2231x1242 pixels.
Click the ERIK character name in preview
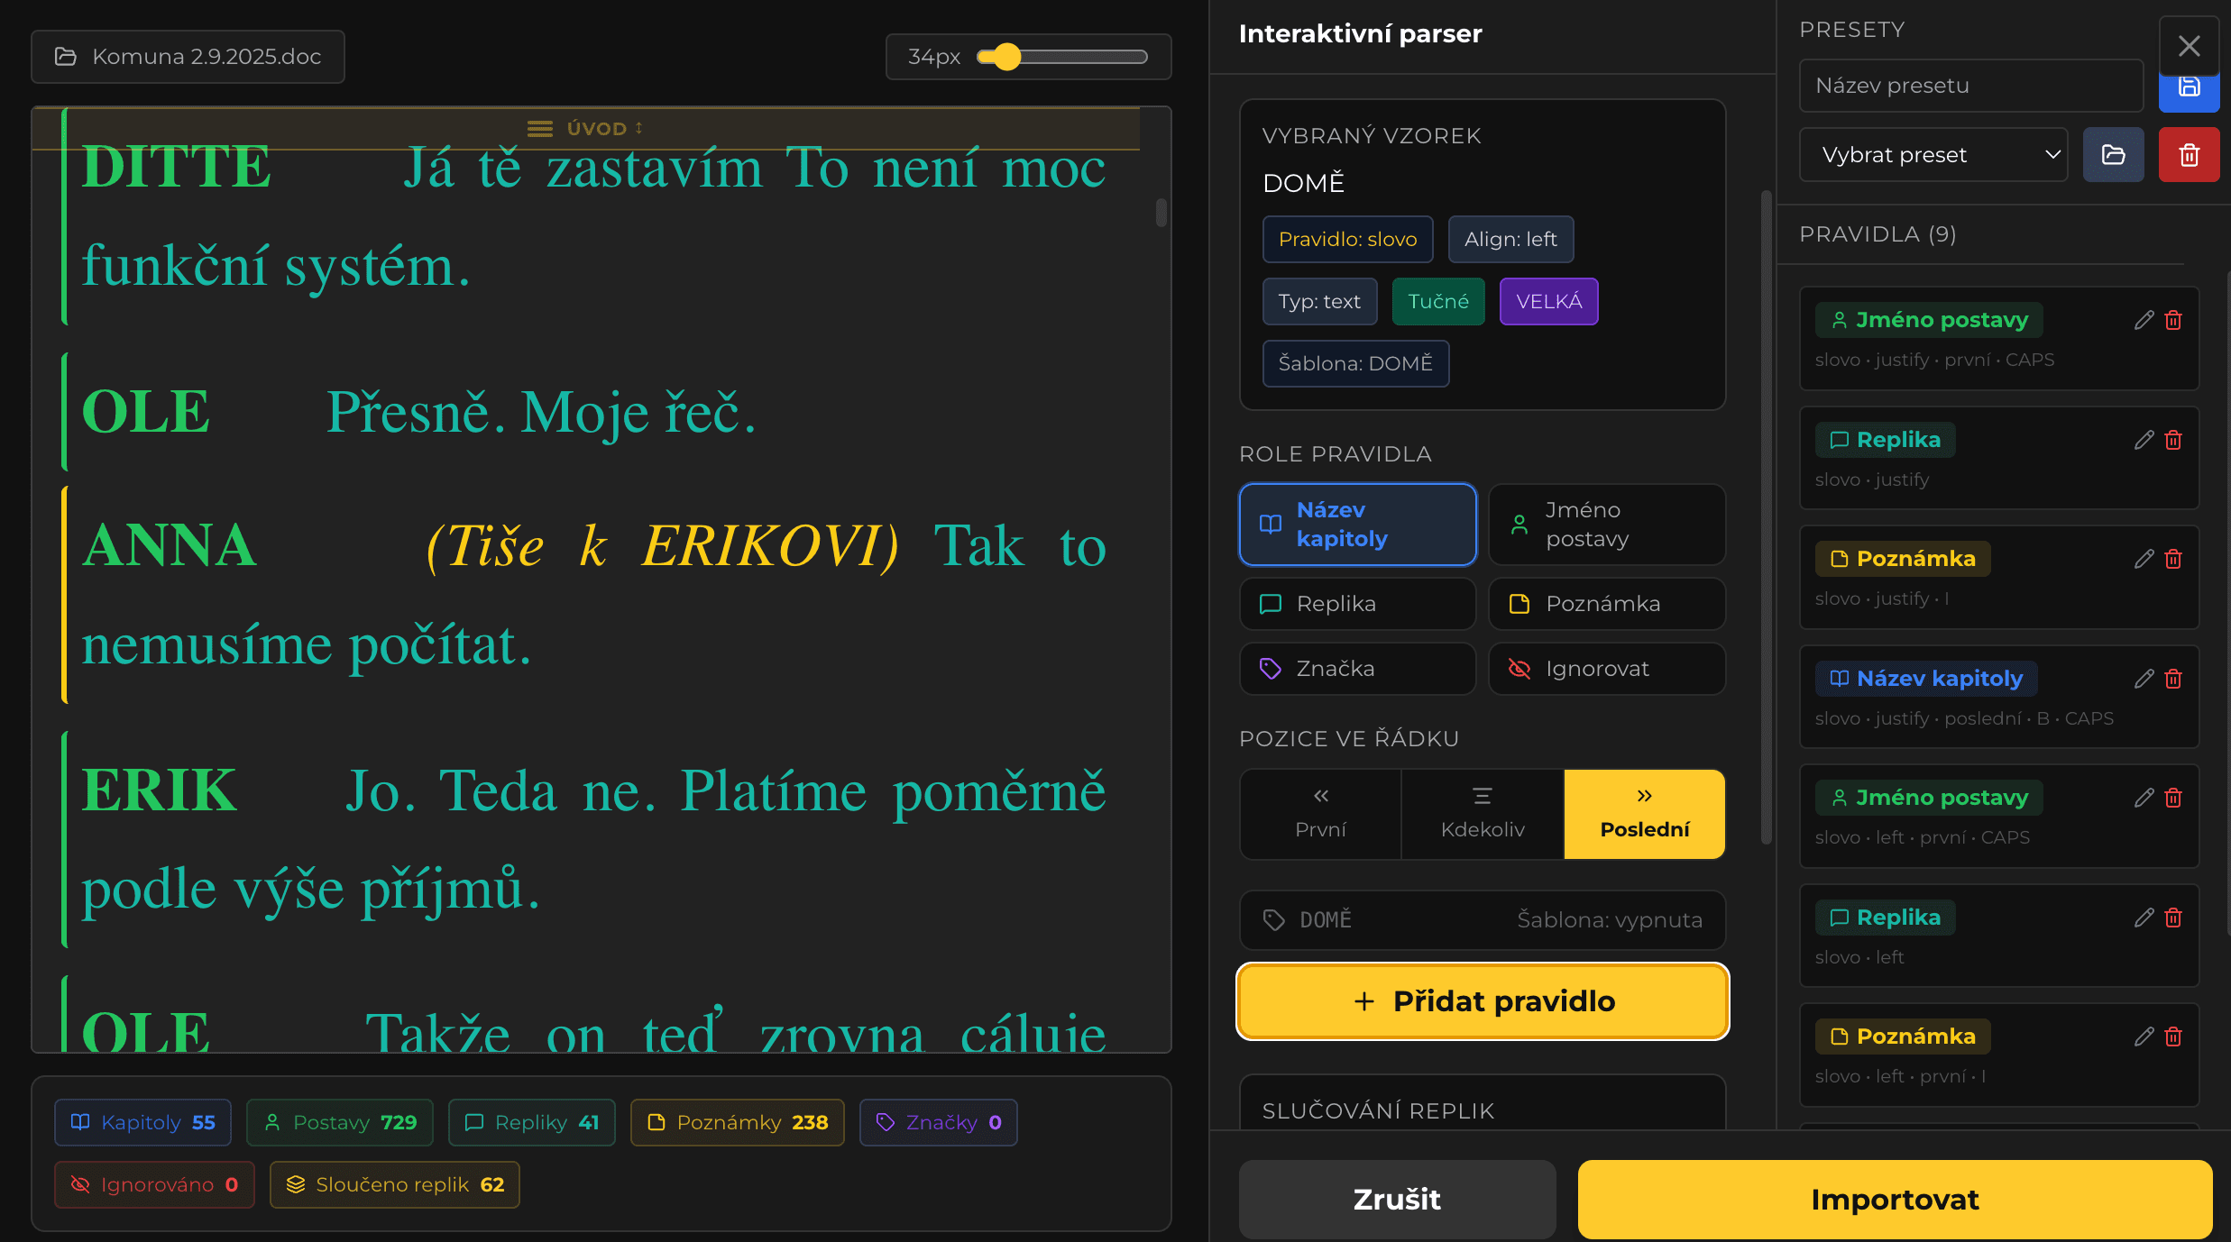coord(160,790)
